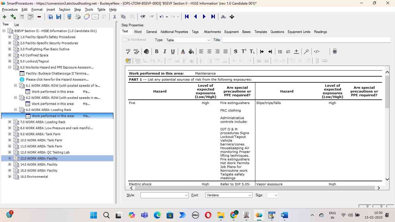Click the superscript T icon
Image resolution: width=395 pixels, height=222 pixels.
[x=244, y=51]
